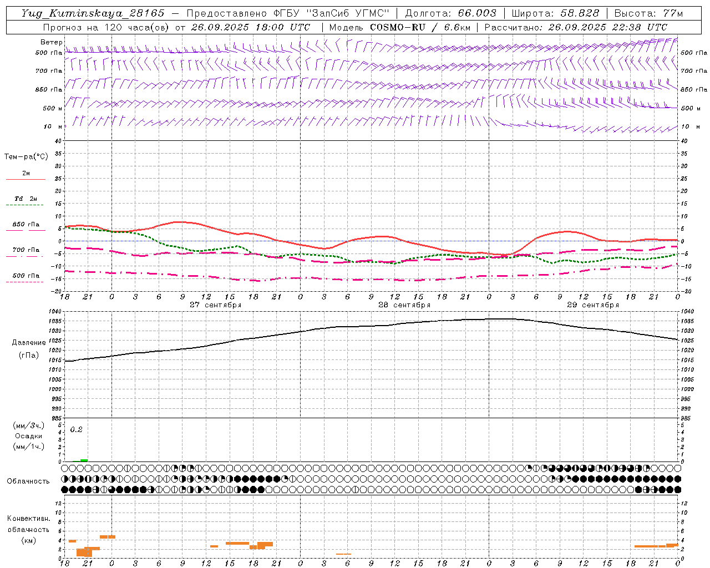Click the forecast start 26.09.2025 18:00 UTC

[x=251, y=27]
